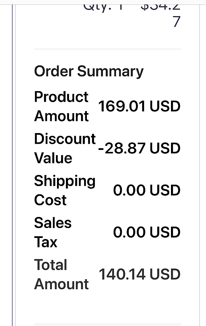Select the Sales Tax label
Viewport: 206px width, 326px height.
(x=53, y=232)
